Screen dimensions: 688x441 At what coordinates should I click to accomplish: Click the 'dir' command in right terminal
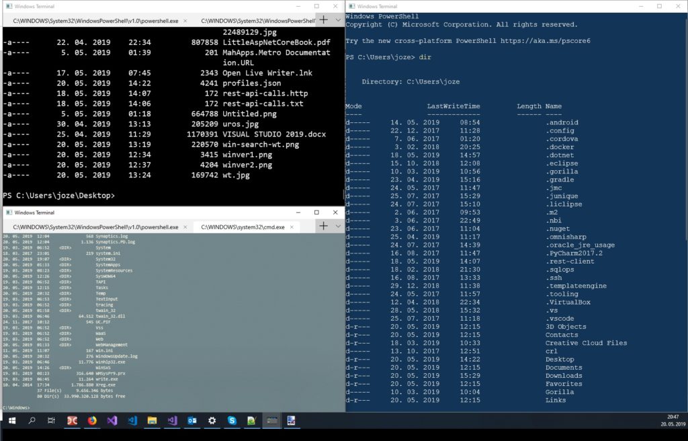pyautogui.click(x=425, y=57)
